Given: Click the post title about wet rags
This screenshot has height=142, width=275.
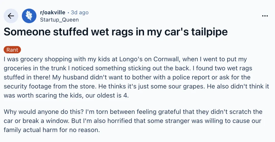Looking at the screenshot, I should point(116,32).
